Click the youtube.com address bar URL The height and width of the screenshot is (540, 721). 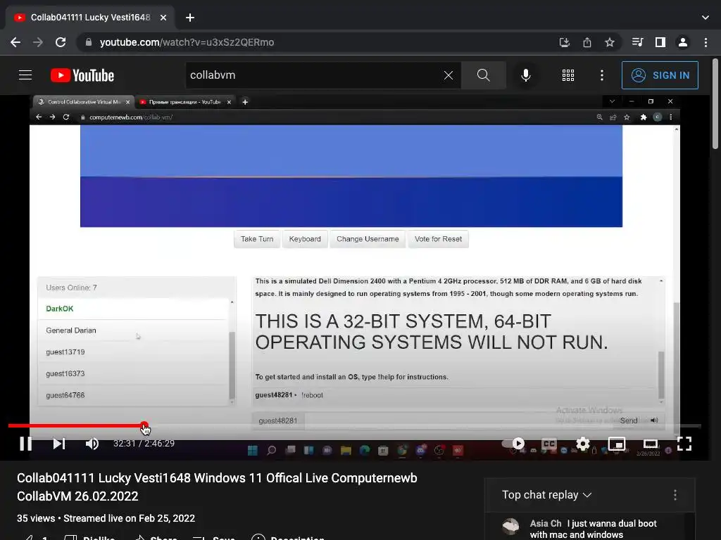(x=187, y=42)
